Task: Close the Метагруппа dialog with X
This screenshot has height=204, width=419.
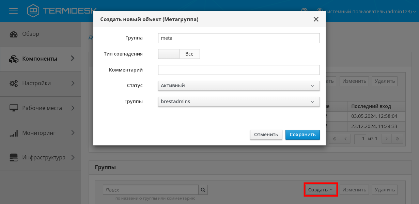Action: (316, 19)
